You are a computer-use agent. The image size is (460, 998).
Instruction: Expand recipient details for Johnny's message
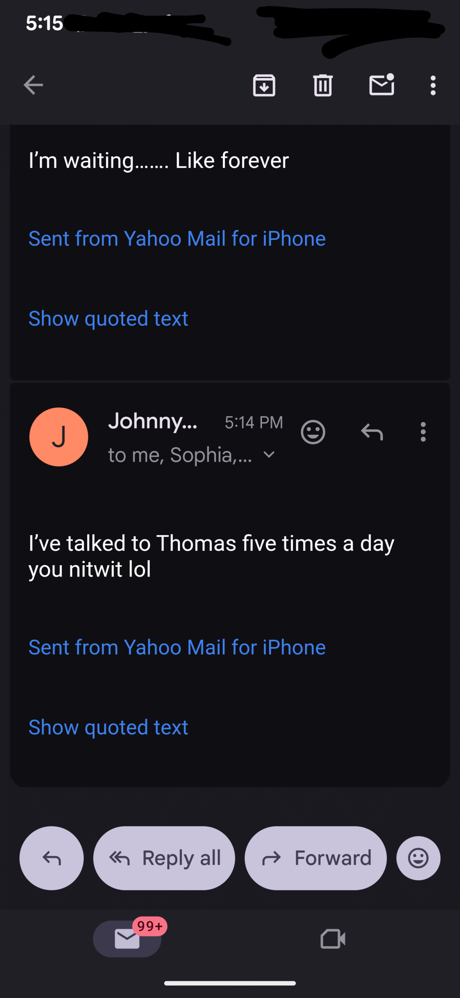[x=269, y=455]
